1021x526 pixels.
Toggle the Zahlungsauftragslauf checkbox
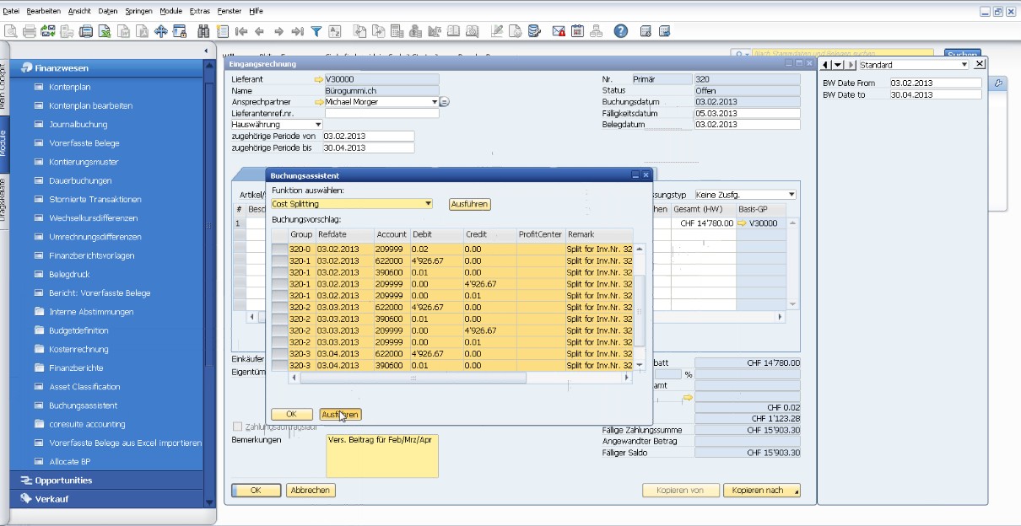pos(237,427)
